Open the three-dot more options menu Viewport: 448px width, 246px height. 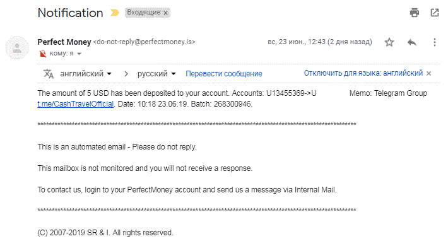coord(435,42)
